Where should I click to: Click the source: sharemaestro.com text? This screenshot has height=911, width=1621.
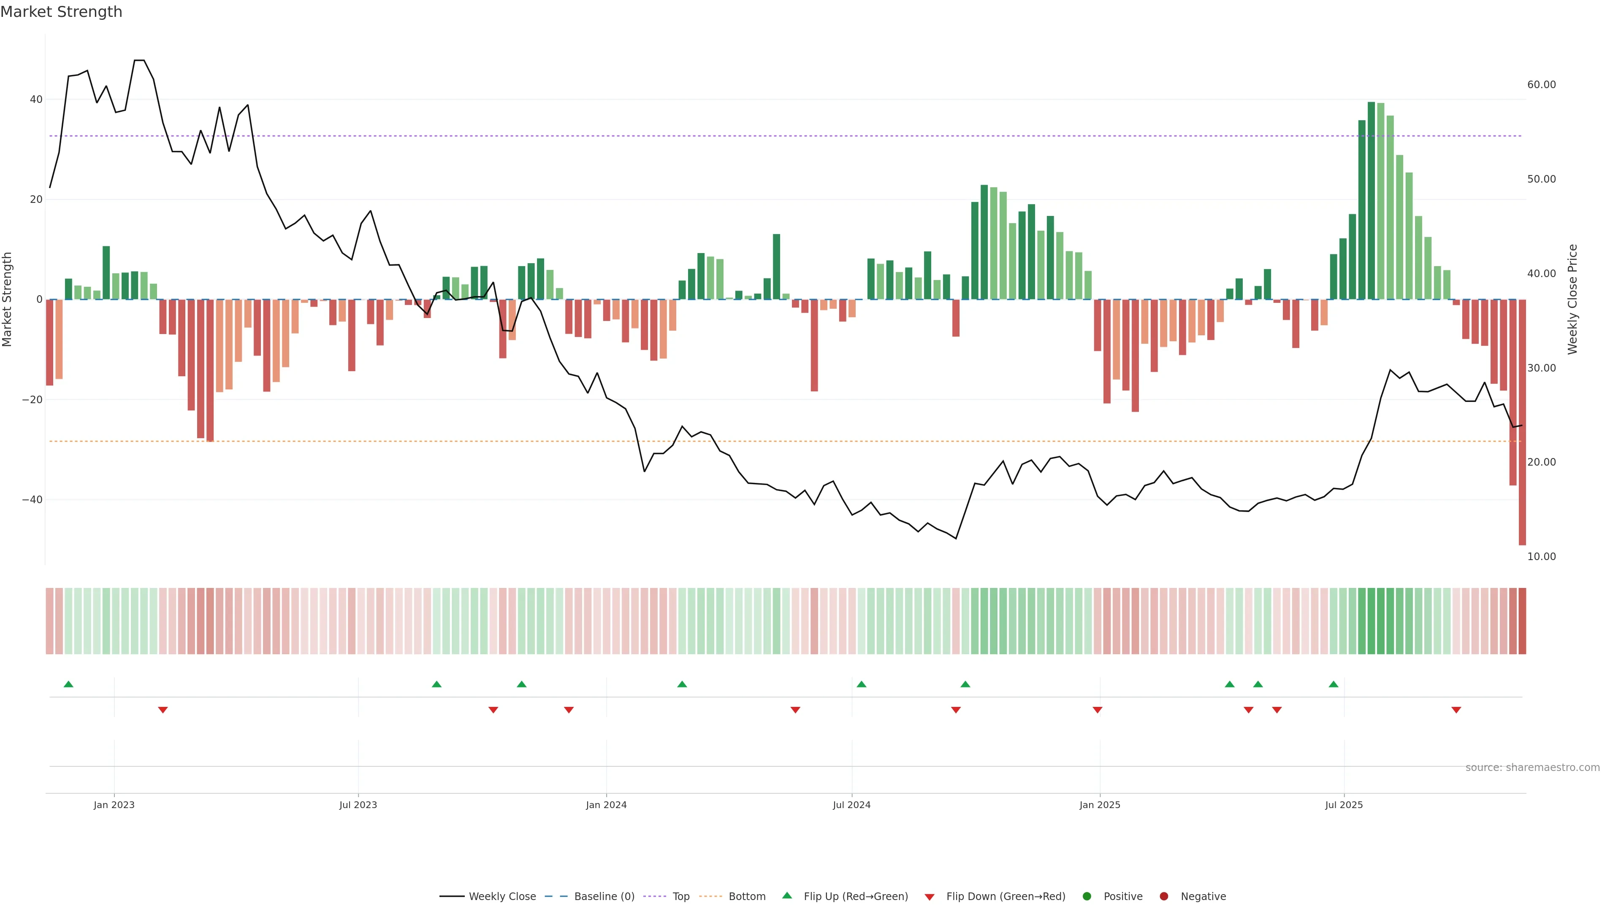1532,768
